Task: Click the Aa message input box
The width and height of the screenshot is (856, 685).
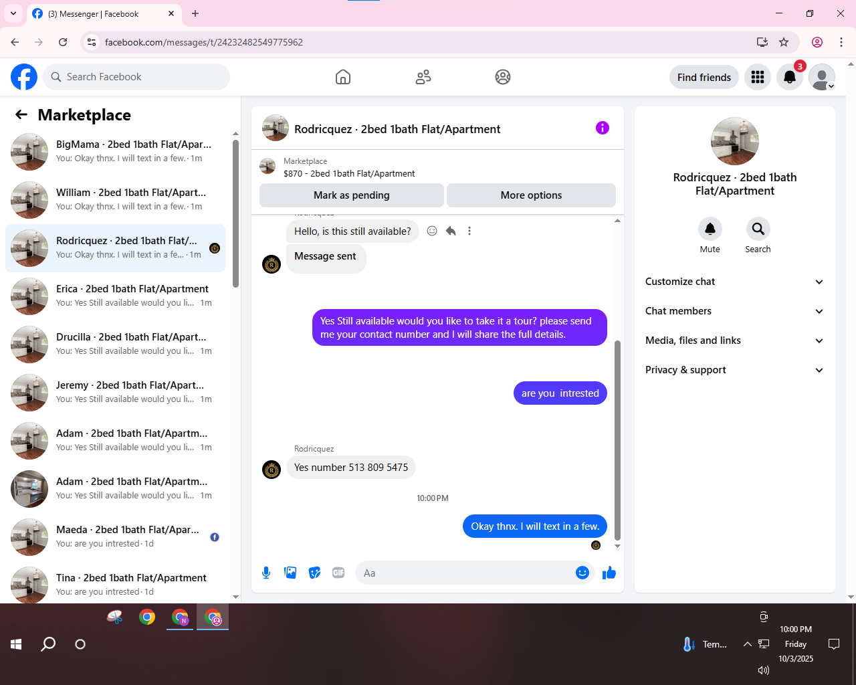Action: [465, 573]
